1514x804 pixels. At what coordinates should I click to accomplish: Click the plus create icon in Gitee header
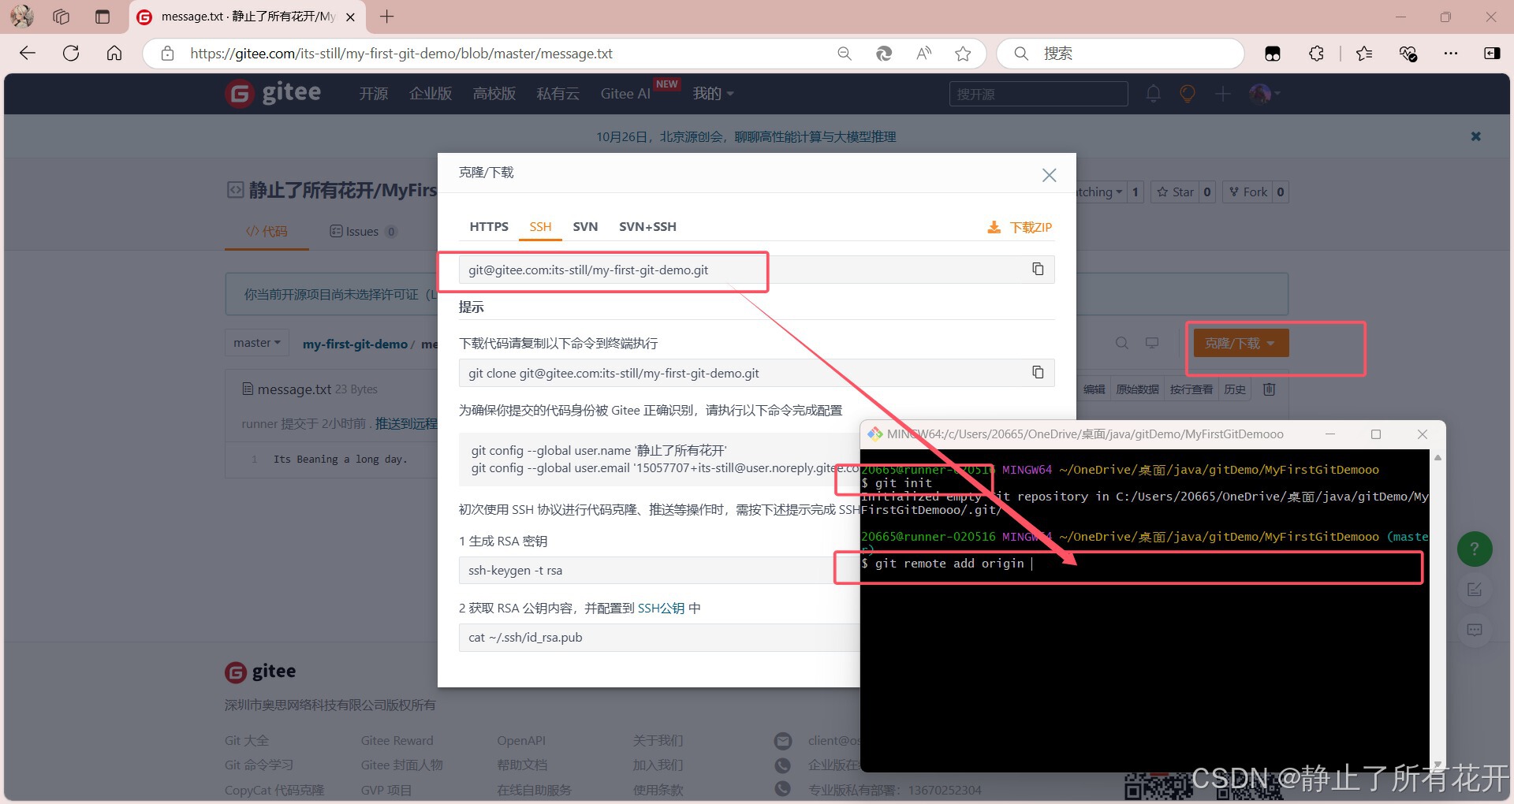tap(1222, 94)
